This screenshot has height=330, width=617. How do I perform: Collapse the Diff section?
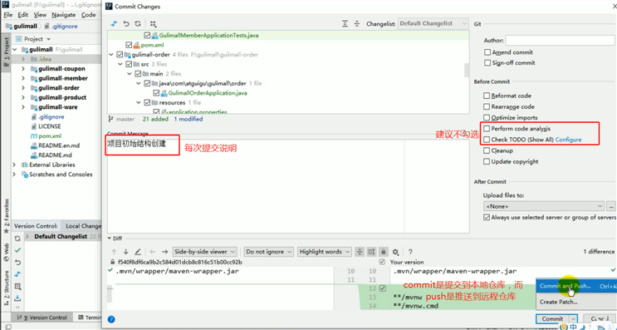tap(110, 239)
